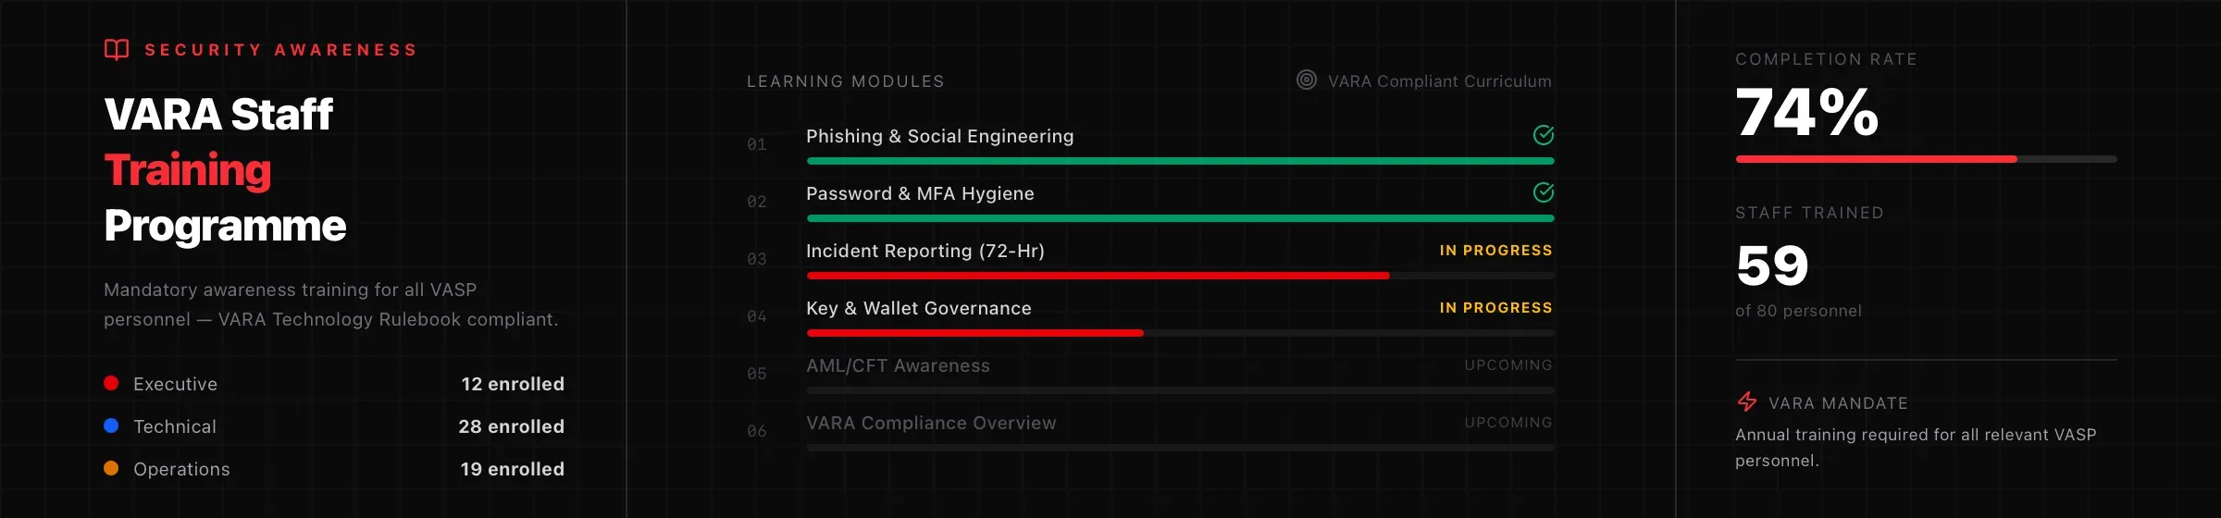The width and height of the screenshot is (2221, 518).
Task: Click the module number 01
Action: tap(757, 144)
